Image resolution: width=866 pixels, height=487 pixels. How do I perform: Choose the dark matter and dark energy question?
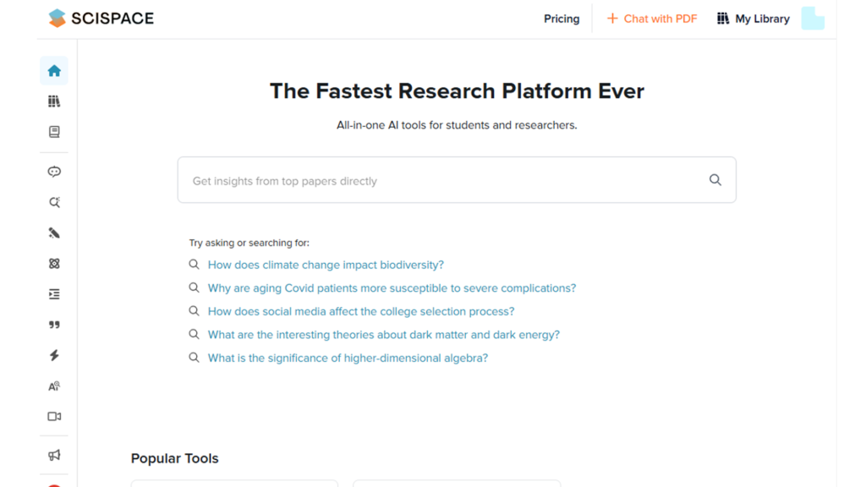tap(383, 335)
